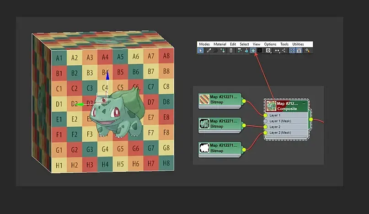369x214 pixels.
Task: Toggle Show Shaded Material in Viewport
Action: (253, 50)
